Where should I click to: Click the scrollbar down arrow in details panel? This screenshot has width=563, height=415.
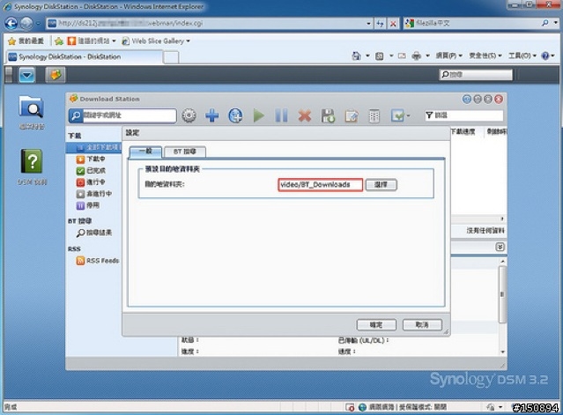(x=503, y=352)
